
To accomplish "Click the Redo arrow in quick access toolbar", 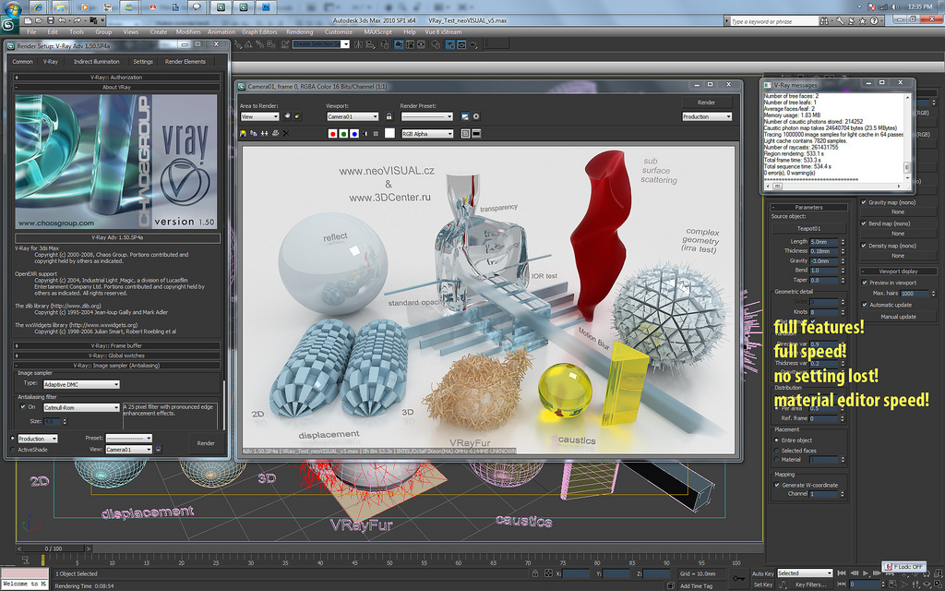I will click(x=78, y=20).
